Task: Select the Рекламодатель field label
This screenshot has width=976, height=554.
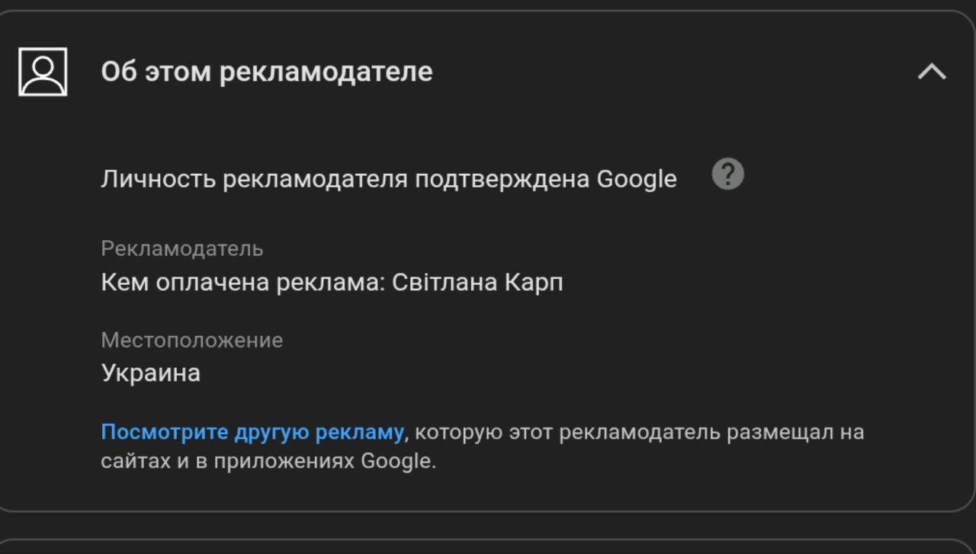Action: 182,248
